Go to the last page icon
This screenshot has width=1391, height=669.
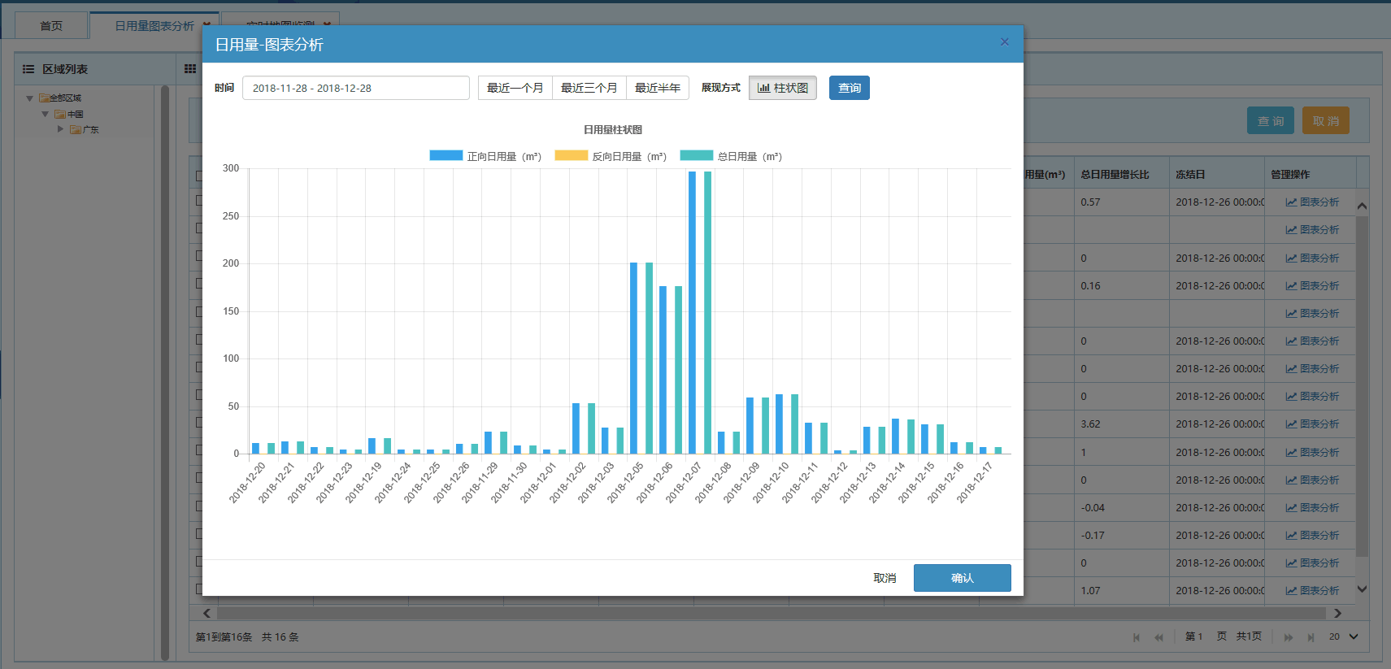click(x=1311, y=637)
